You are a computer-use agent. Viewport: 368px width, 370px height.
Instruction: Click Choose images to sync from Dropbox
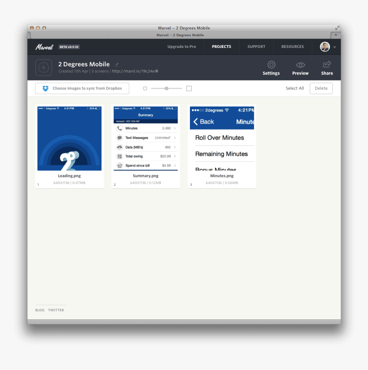point(82,88)
